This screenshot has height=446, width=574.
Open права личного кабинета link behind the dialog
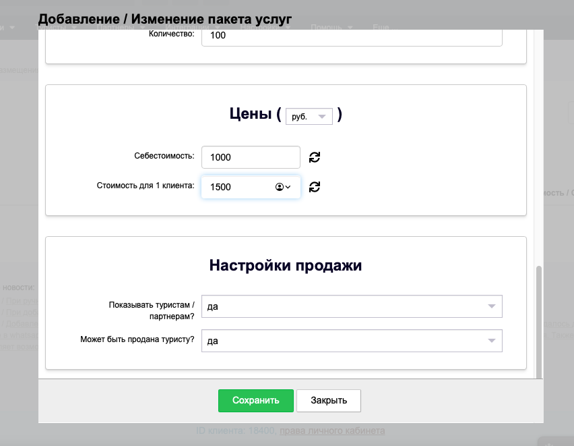tap(332, 430)
